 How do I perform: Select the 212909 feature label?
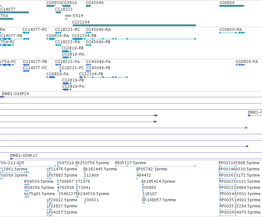(x=91, y=175)
